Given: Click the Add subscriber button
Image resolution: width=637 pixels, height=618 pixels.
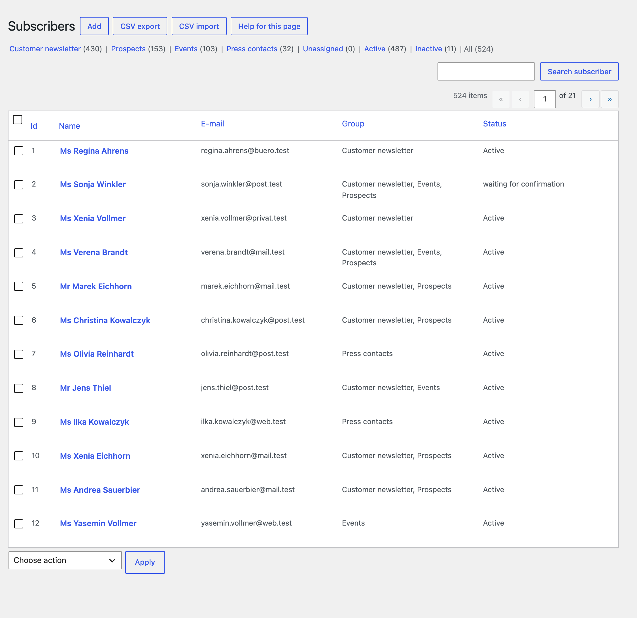Looking at the screenshot, I should click(x=94, y=26).
